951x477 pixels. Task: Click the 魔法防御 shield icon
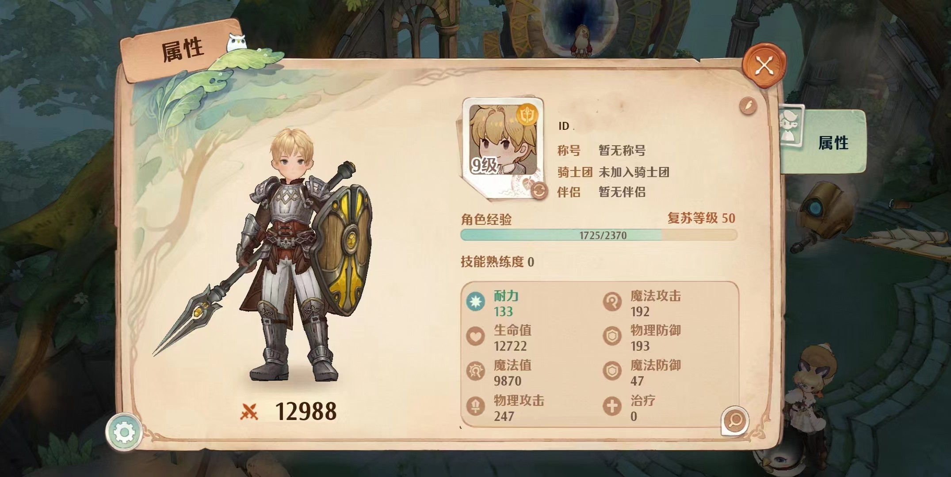click(612, 371)
